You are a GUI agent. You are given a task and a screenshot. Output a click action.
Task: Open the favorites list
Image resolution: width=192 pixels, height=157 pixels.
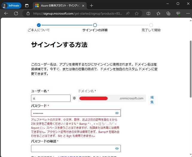tap(159, 13)
